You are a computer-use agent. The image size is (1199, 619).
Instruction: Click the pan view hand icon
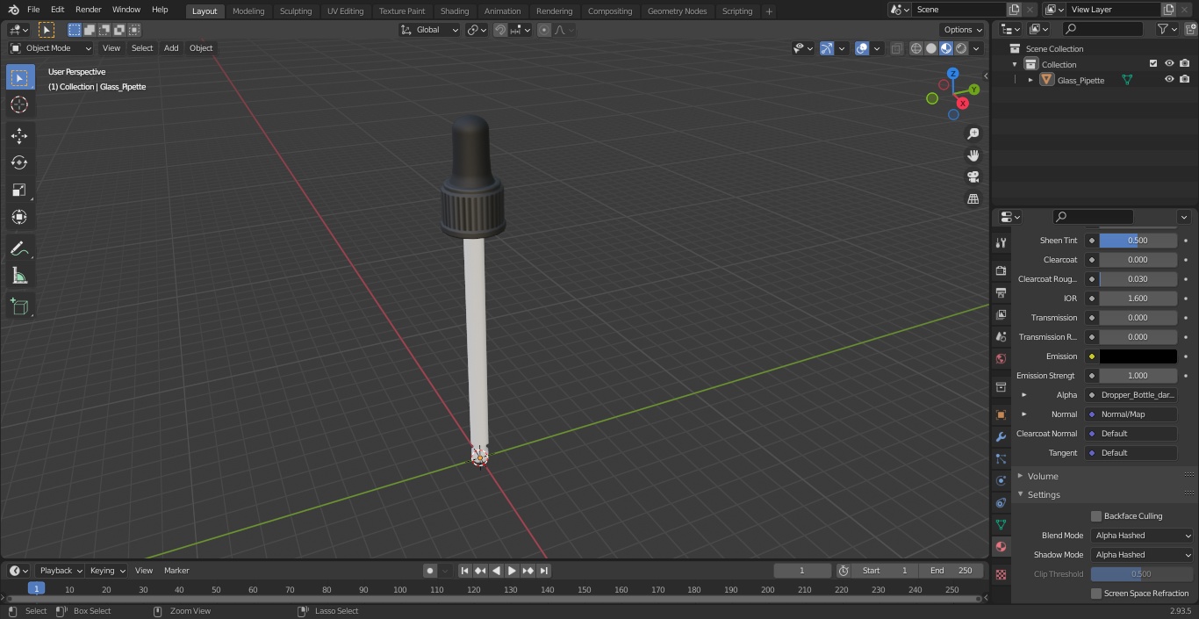[x=973, y=155]
